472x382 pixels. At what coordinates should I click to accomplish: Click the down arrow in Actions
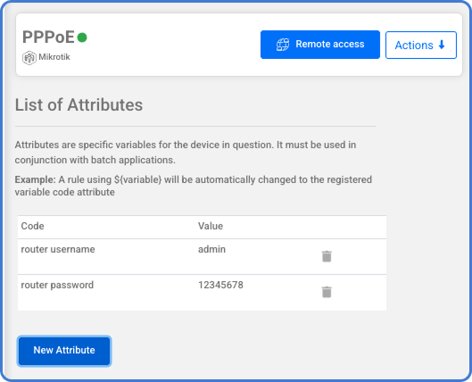click(x=442, y=45)
